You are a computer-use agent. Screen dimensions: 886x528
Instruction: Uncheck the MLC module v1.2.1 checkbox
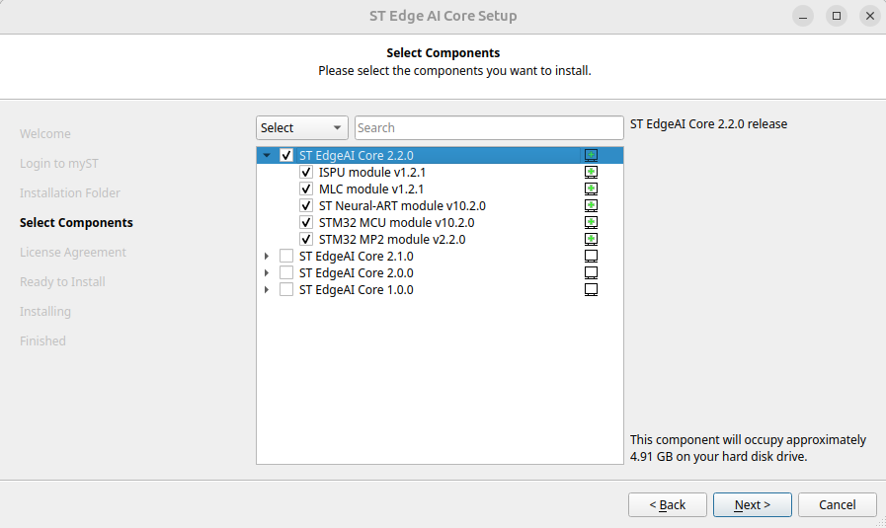pos(306,189)
